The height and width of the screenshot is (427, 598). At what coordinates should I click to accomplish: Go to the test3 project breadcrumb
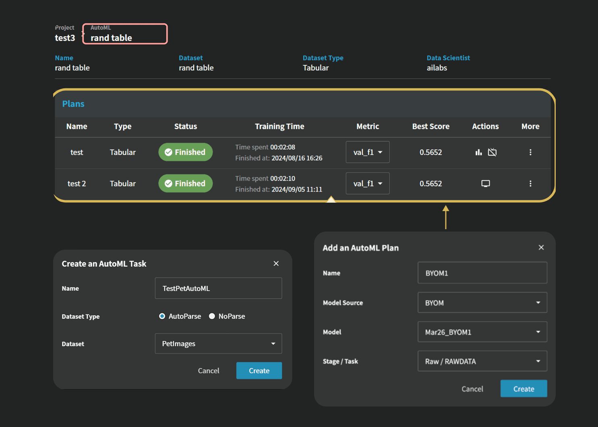tap(65, 38)
